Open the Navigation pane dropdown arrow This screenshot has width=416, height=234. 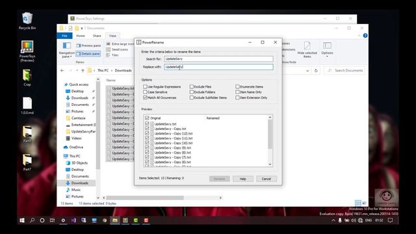pyautogui.click(x=71, y=57)
